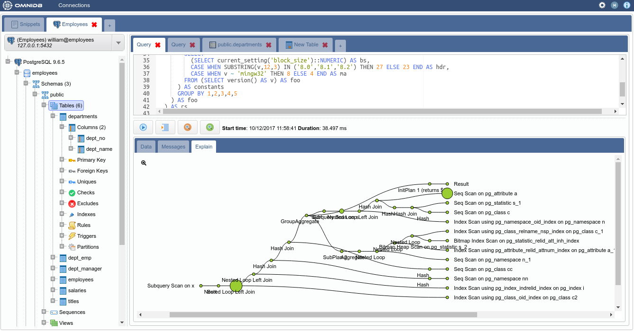Click the red Excludes icon
Screen dimensions: 634x331
pos(72,203)
